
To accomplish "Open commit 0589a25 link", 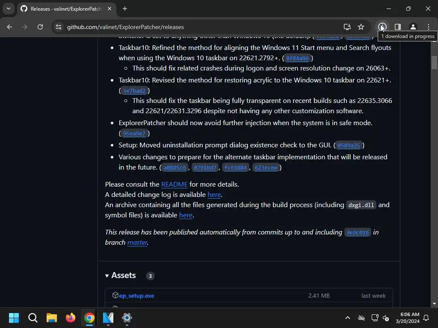I will point(349,145).
